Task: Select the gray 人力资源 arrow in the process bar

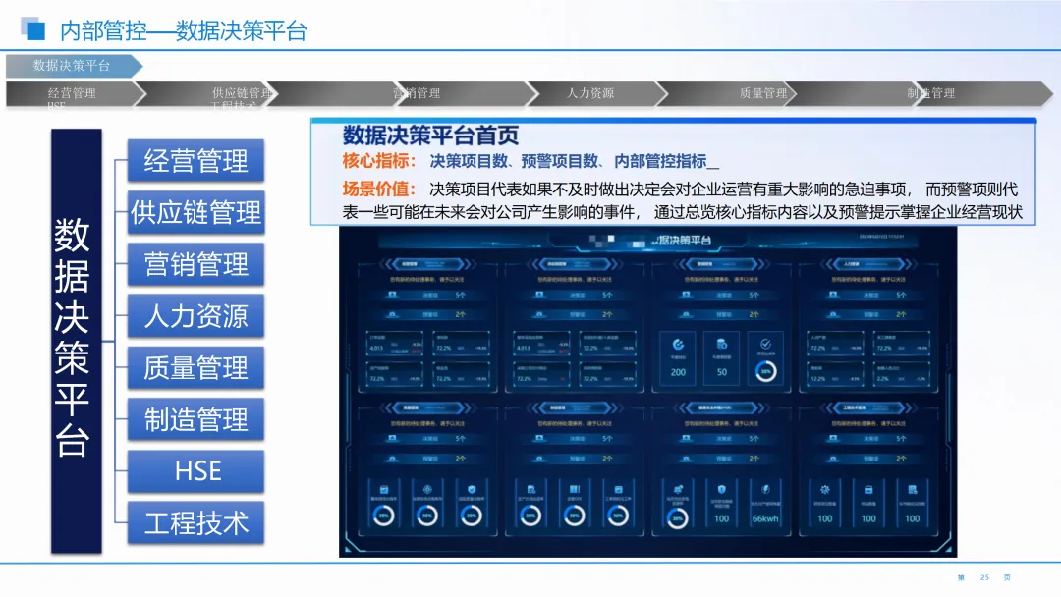Action: coord(598,93)
